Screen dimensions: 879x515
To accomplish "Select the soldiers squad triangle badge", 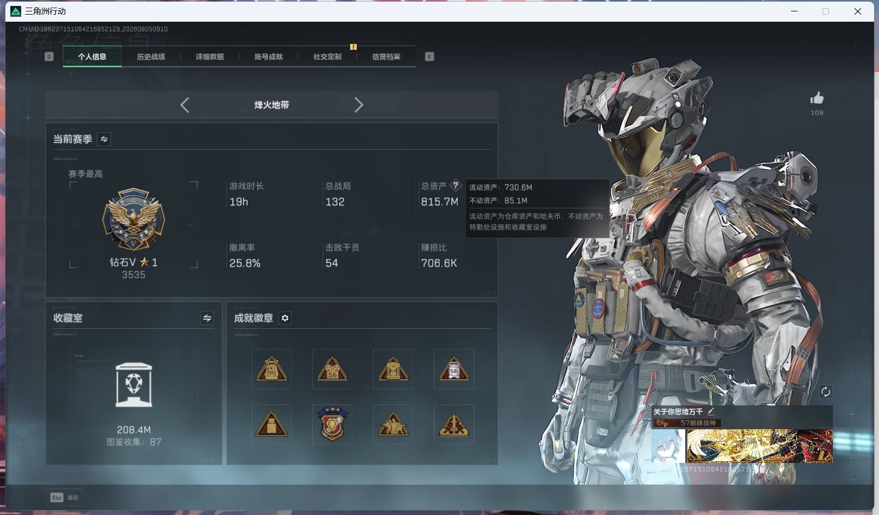I will (393, 424).
